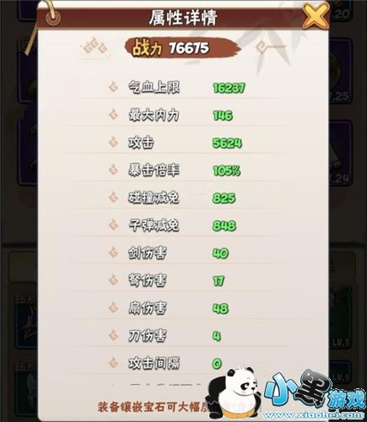Select the 攻击 value 5624

click(x=227, y=143)
